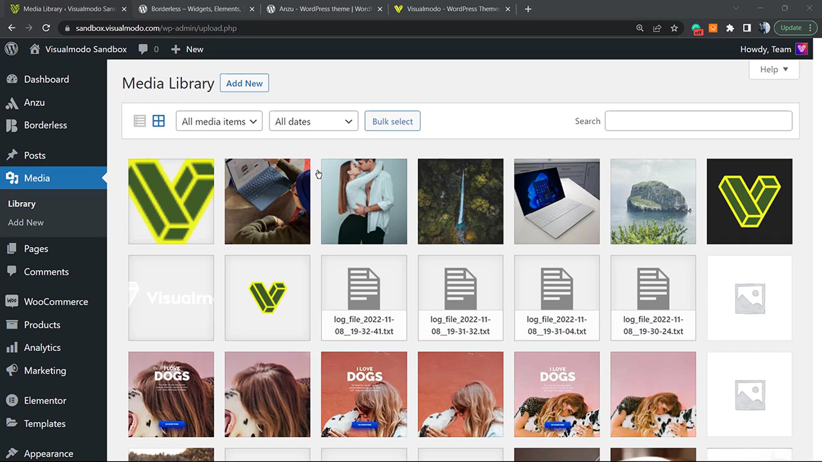Select the red I Love Dogs thumbnail
Image resolution: width=822 pixels, height=462 pixels.
click(x=364, y=394)
